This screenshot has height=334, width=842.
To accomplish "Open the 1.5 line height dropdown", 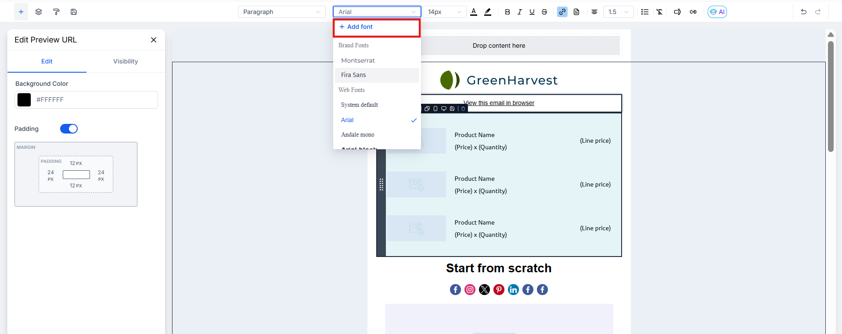I will tap(618, 12).
